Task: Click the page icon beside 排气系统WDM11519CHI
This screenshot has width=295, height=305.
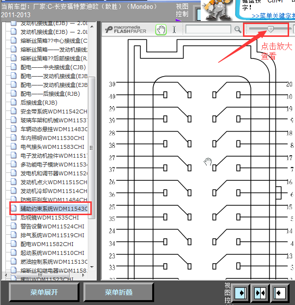Action: tap(14, 235)
